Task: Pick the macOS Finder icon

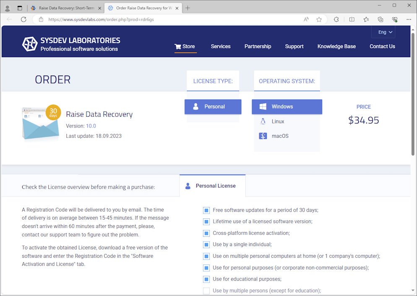Action: coord(263,136)
